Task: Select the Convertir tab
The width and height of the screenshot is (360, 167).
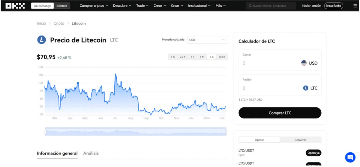Action: 300,140
